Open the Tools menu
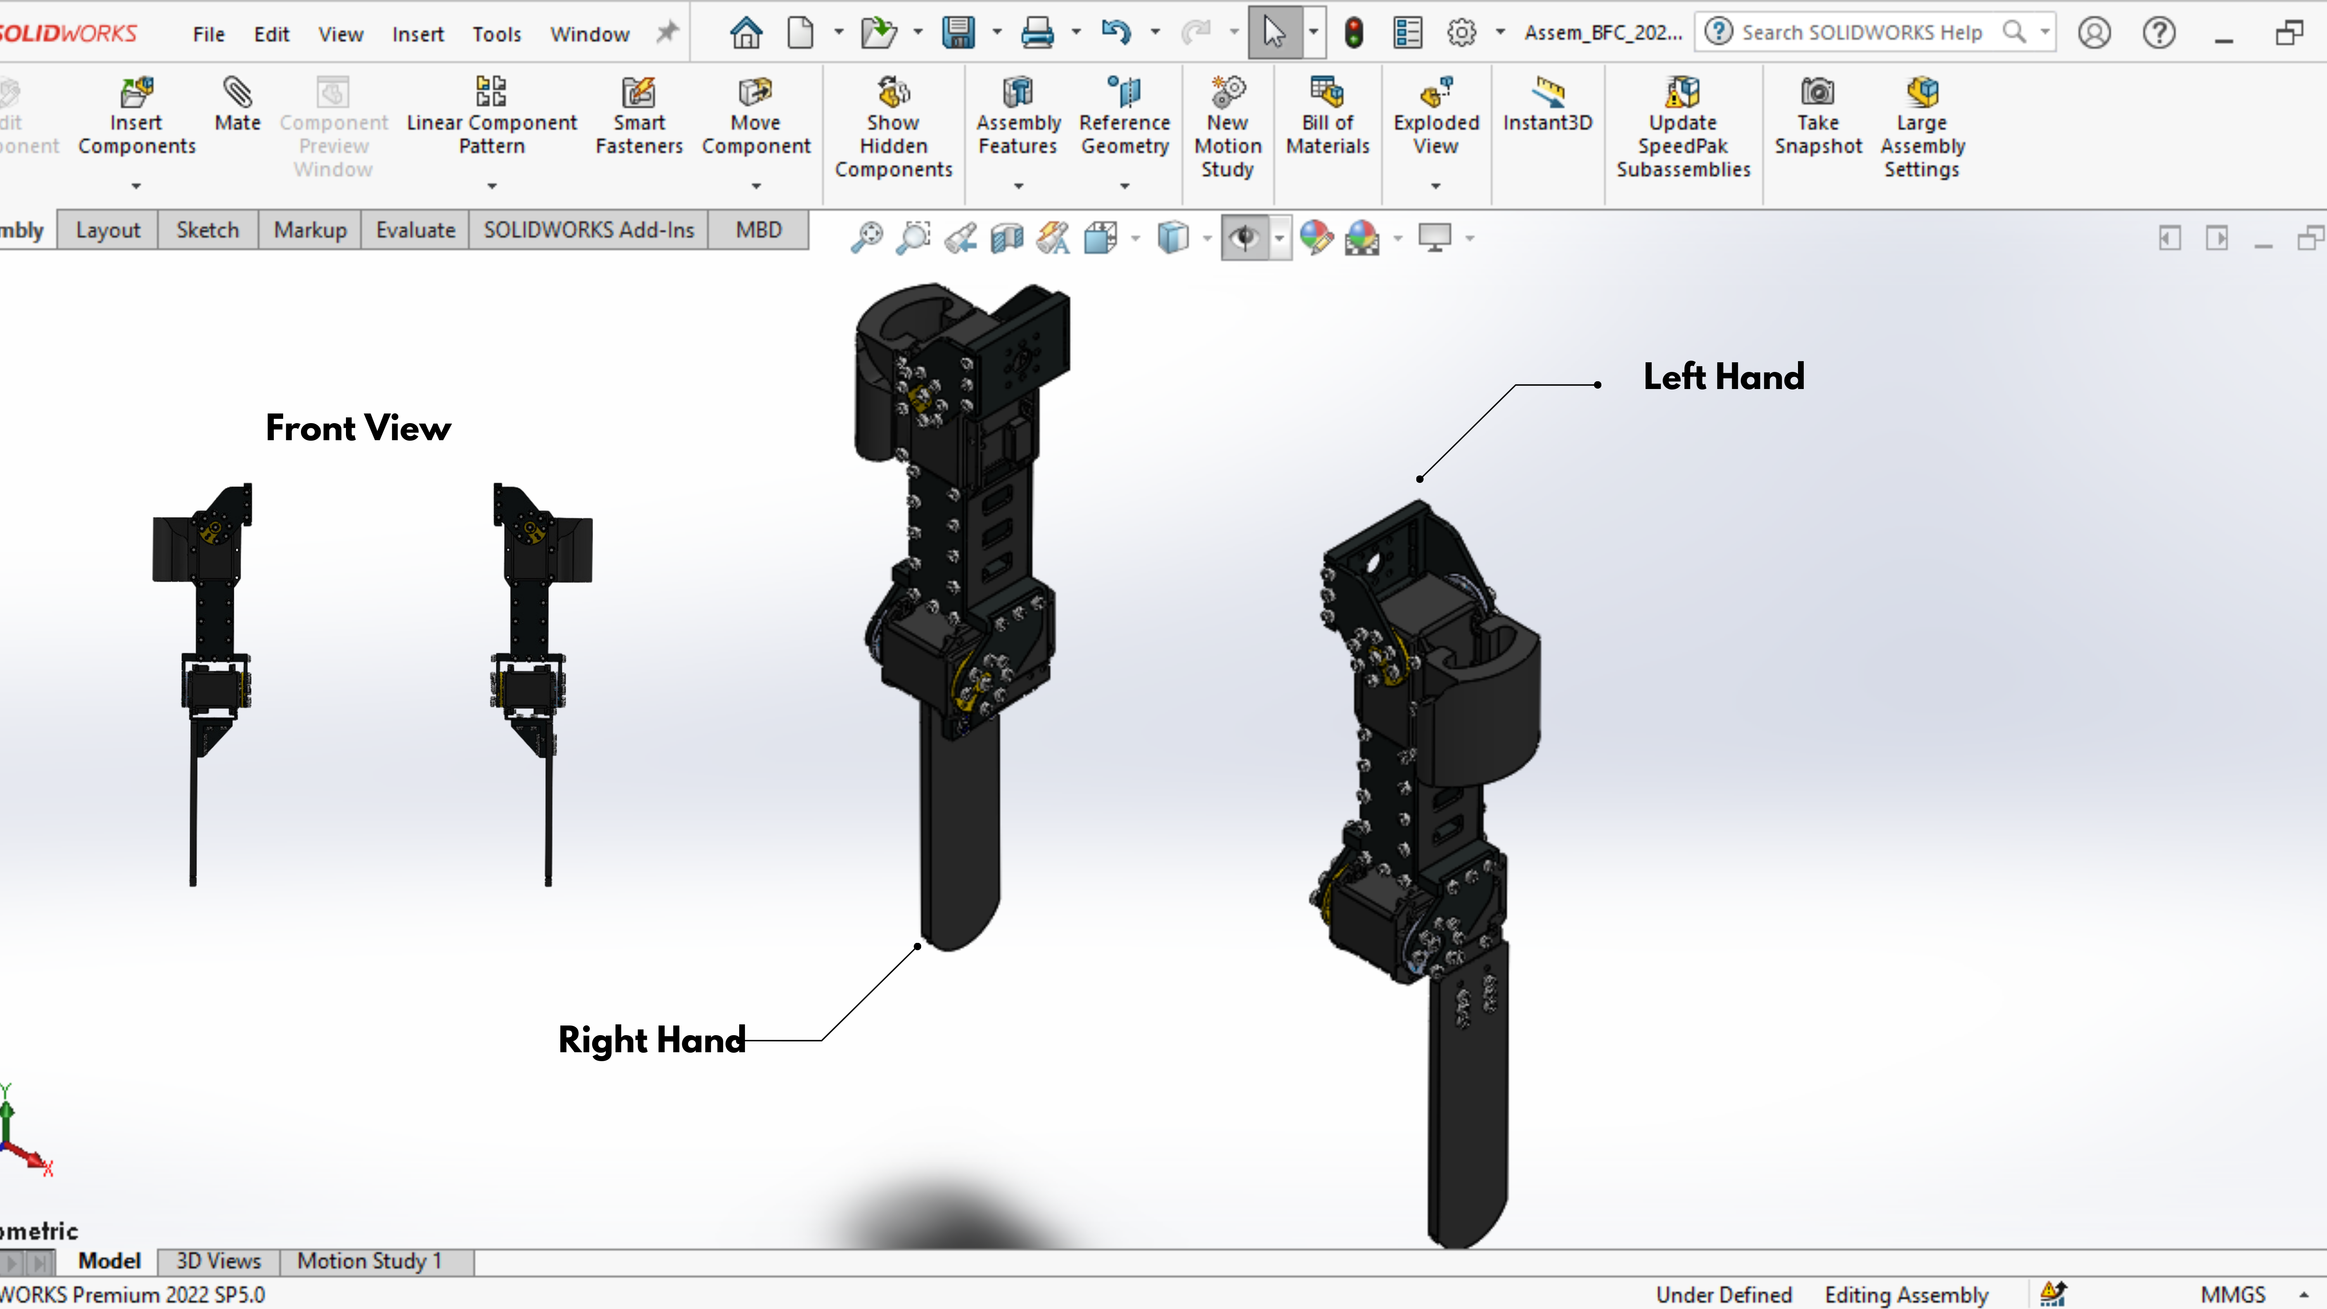Viewport: 2327px width, 1309px height. point(497,35)
